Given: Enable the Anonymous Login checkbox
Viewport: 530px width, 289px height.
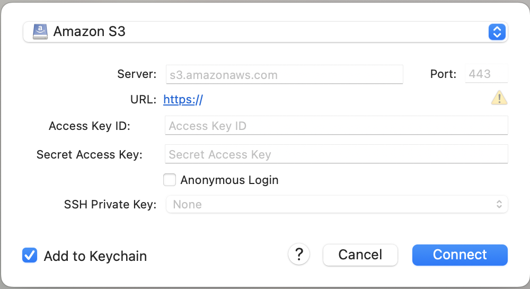Looking at the screenshot, I should (x=170, y=180).
